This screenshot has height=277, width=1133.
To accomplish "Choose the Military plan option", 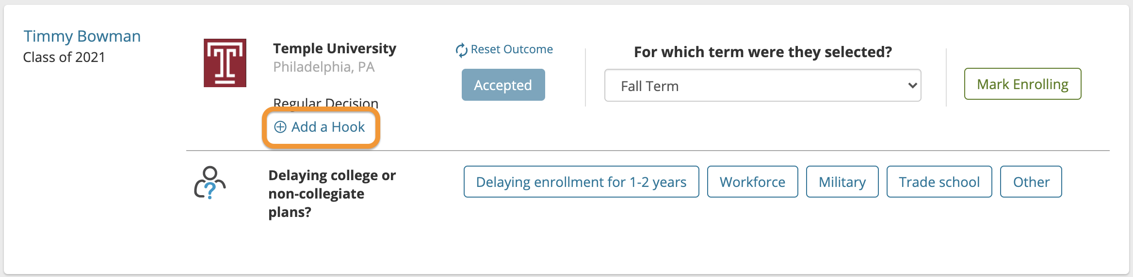I will tap(842, 182).
